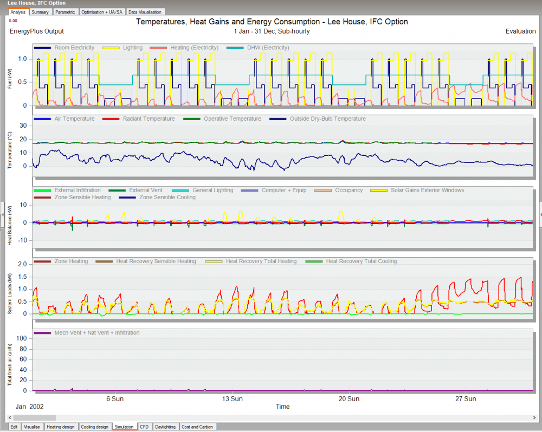Click the Zone Heating red legend swatch

42,261
